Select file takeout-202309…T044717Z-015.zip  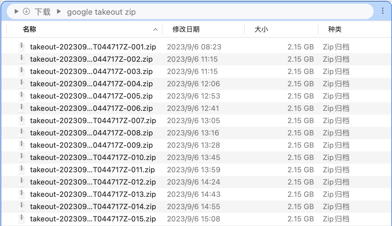[x=93, y=219]
